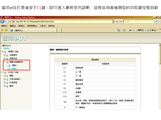Click the 交易功能簡介 folder label
161x120 pixels.
15,79
